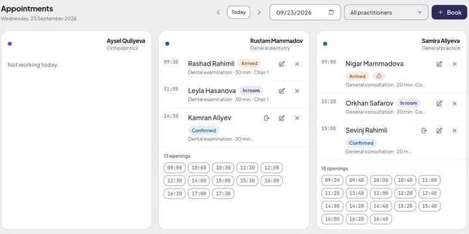The height and width of the screenshot is (234, 469).
Task: Click the warning icon for Nigar Mammadova
Action: coord(379,76)
